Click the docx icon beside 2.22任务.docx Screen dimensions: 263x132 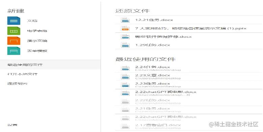(x=125, y=102)
